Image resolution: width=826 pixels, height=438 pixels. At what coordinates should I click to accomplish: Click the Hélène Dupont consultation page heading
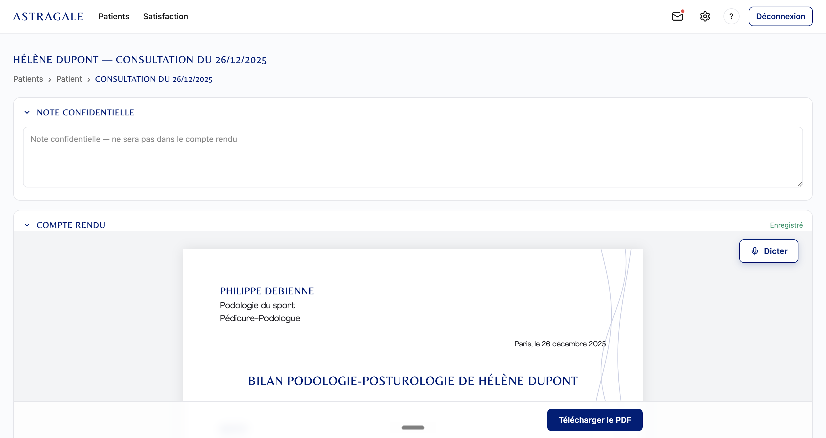pos(140,60)
